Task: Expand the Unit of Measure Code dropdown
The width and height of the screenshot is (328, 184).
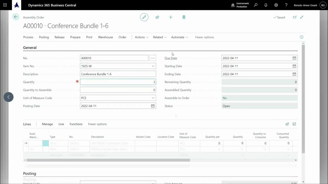Action: tap(153, 98)
